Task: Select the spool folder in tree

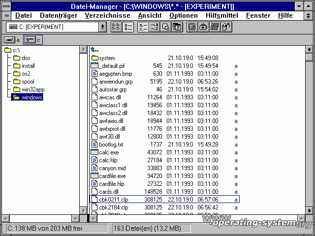Action: 24,82
